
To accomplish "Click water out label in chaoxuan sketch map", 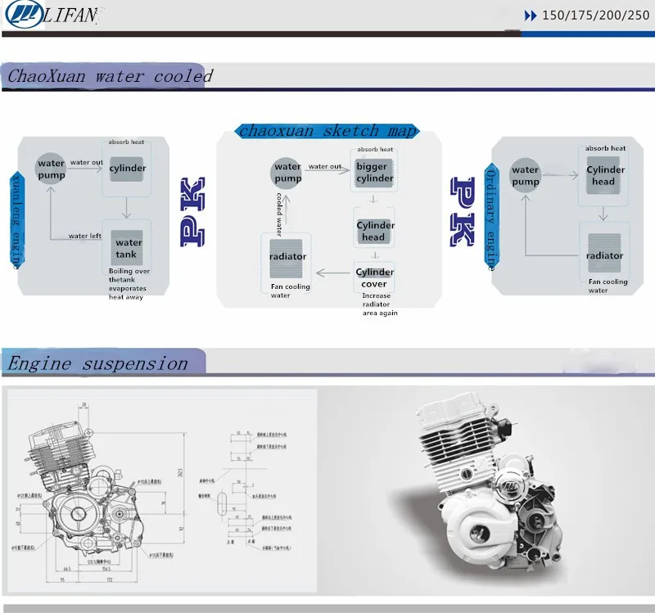I will [324, 166].
